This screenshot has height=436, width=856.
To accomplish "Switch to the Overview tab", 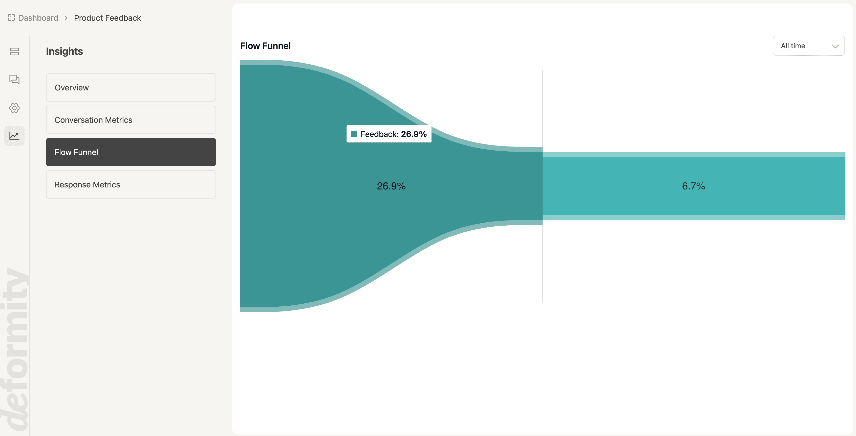I will 131,87.
